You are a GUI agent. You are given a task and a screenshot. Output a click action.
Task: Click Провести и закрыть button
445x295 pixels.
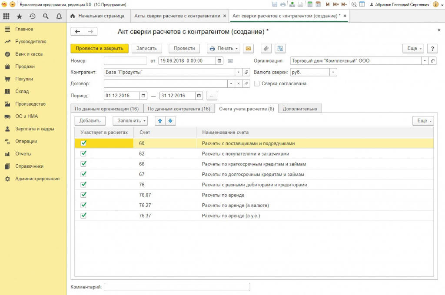[100, 49]
